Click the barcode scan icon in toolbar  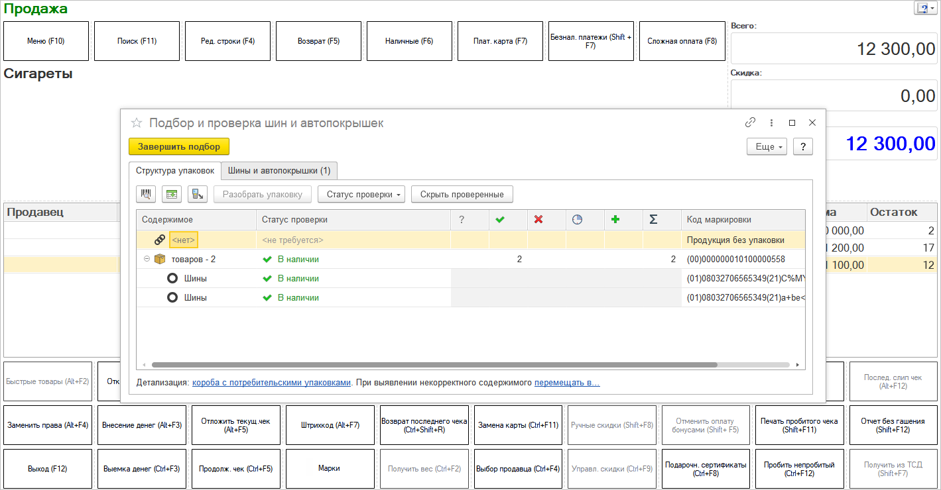pos(146,194)
